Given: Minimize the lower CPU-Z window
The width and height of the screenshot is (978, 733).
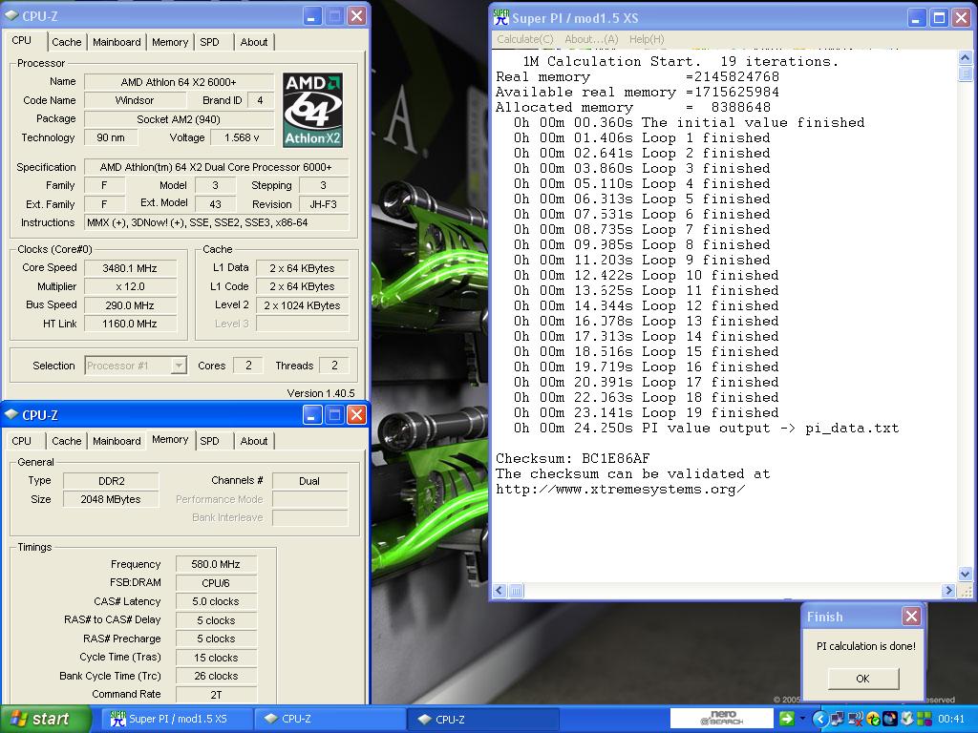Looking at the screenshot, I should click(x=312, y=414).
